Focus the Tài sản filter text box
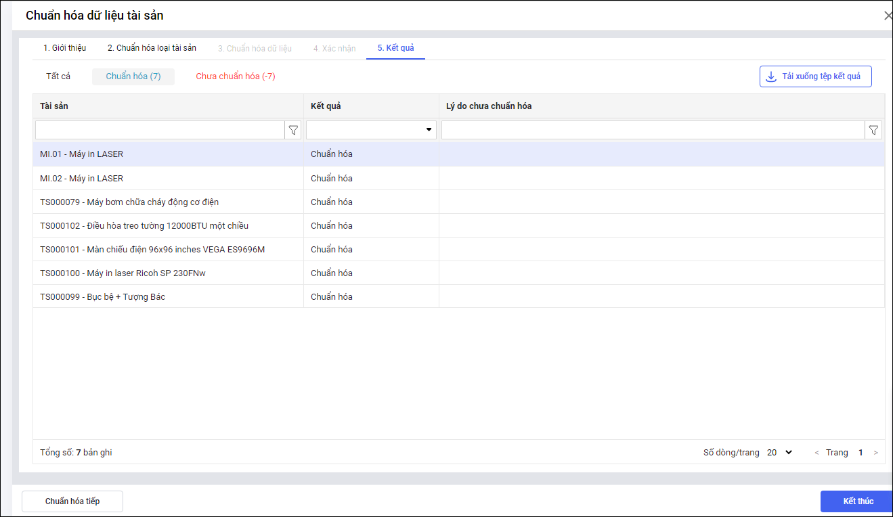 (x=160, y=130)
